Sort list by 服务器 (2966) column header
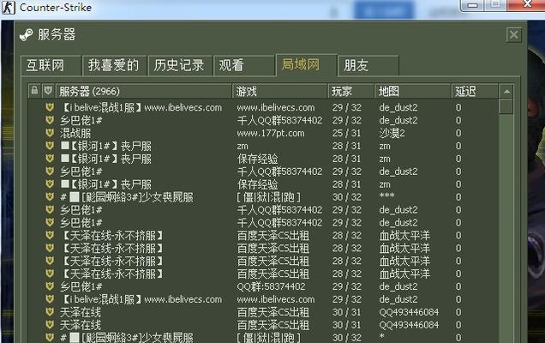This screenshot has height=343, width=545. pyautogui.click(x=144, y=91)
